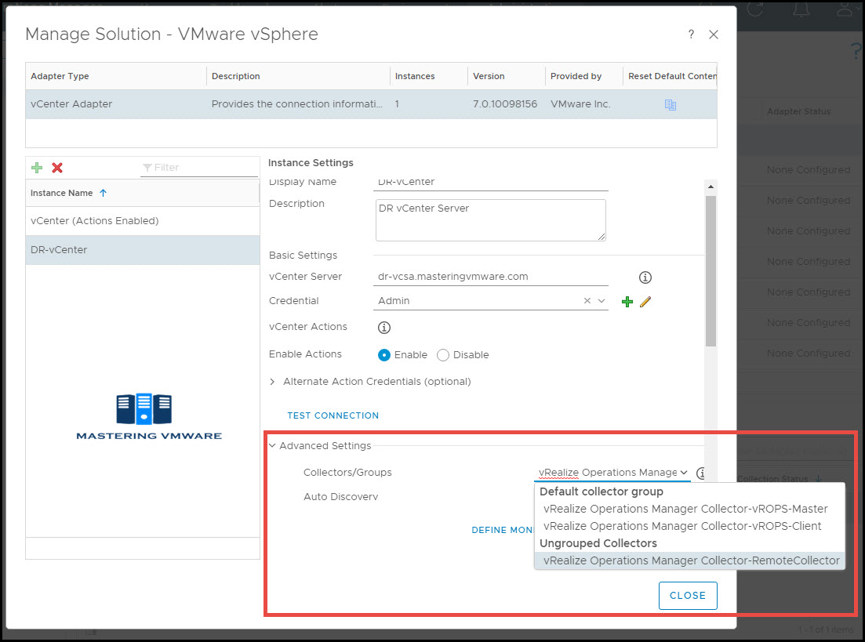Close the Manage Solution dialog with X
This screenshot has width=865, height=642.
click(714, 34)
